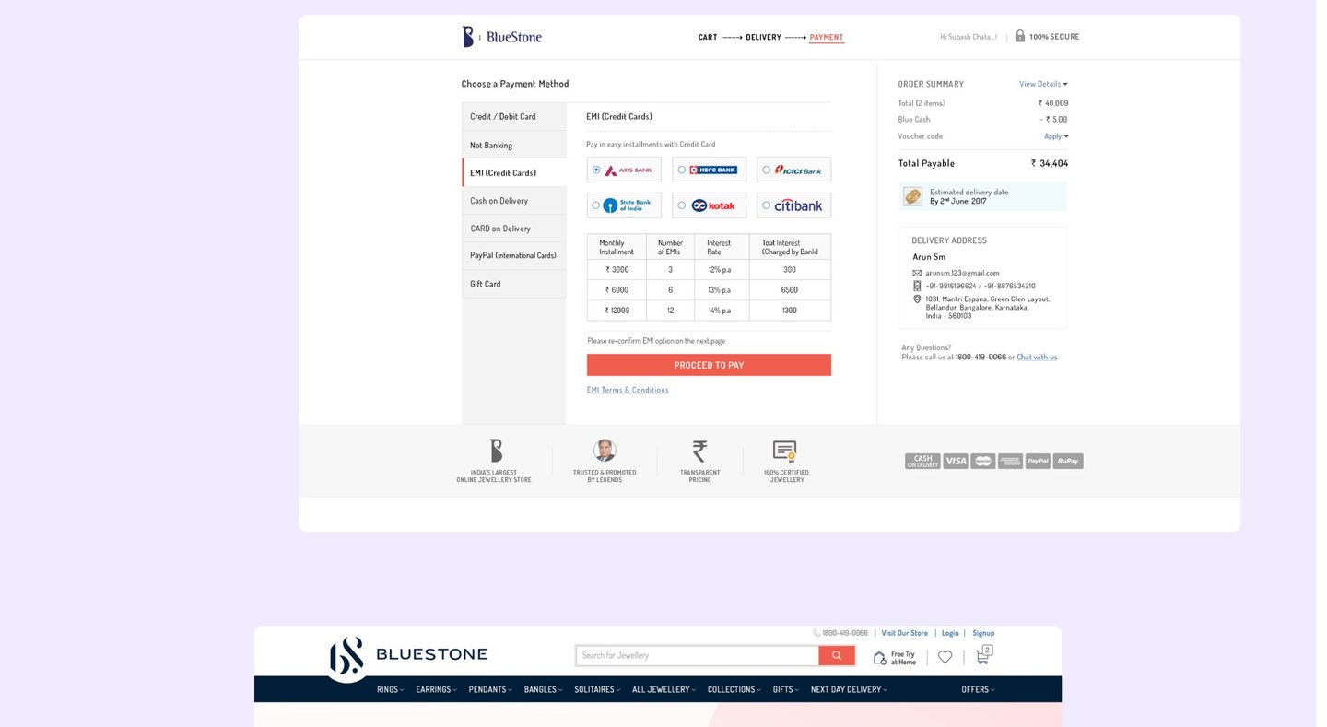
Task: Click the 100% Secure lock icon
Action: [x=1020, y=36]
